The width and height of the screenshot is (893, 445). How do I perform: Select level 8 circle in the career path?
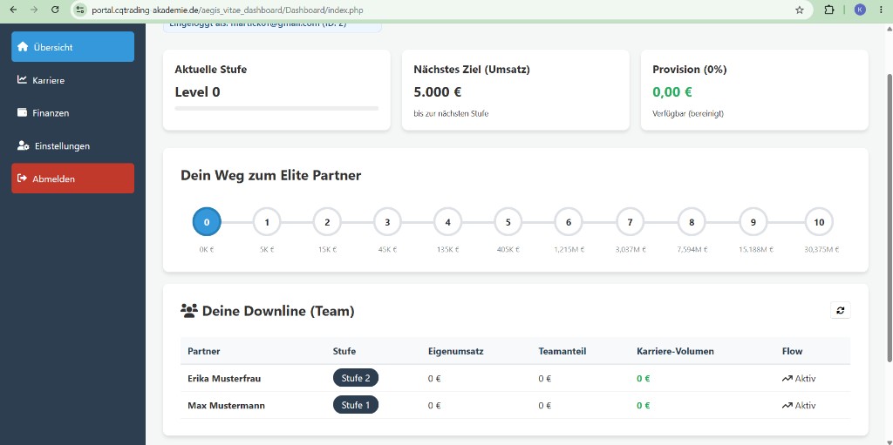click(x=692, y=222)
